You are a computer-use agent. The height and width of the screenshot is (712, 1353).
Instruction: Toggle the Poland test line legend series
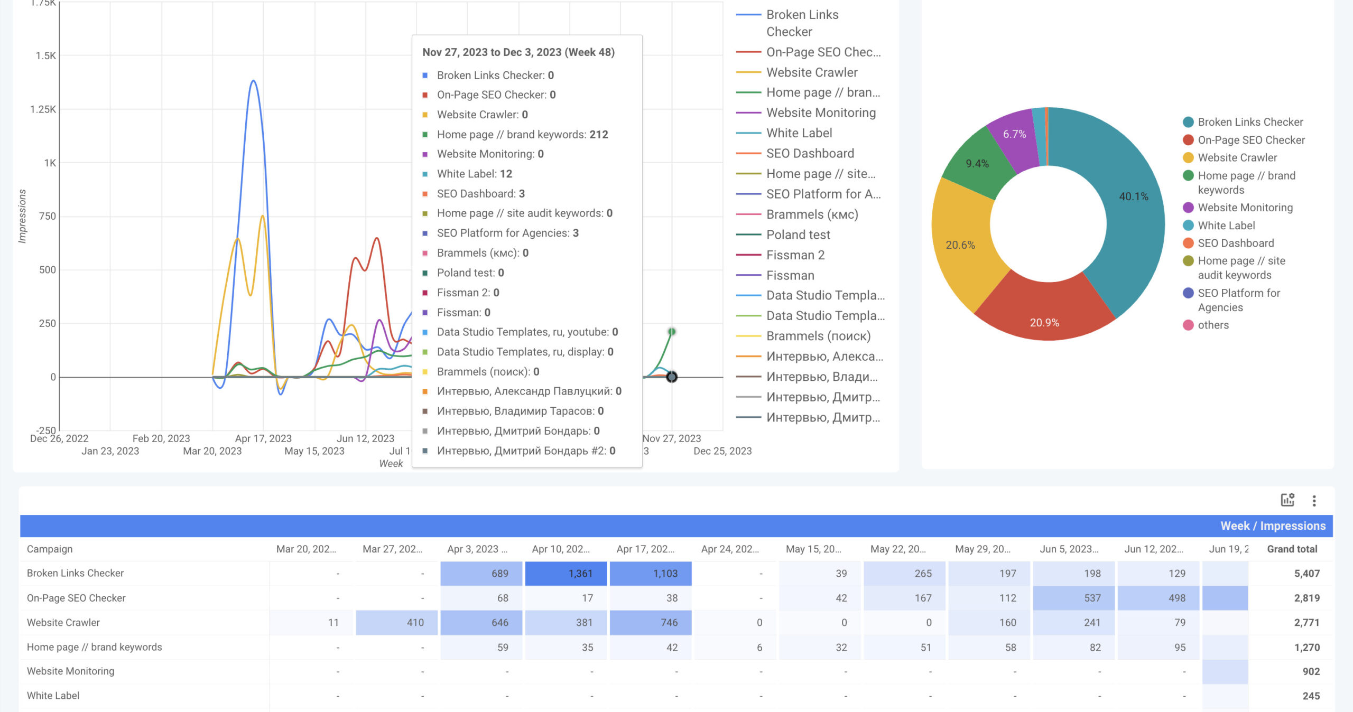click(x=798, y=235)
